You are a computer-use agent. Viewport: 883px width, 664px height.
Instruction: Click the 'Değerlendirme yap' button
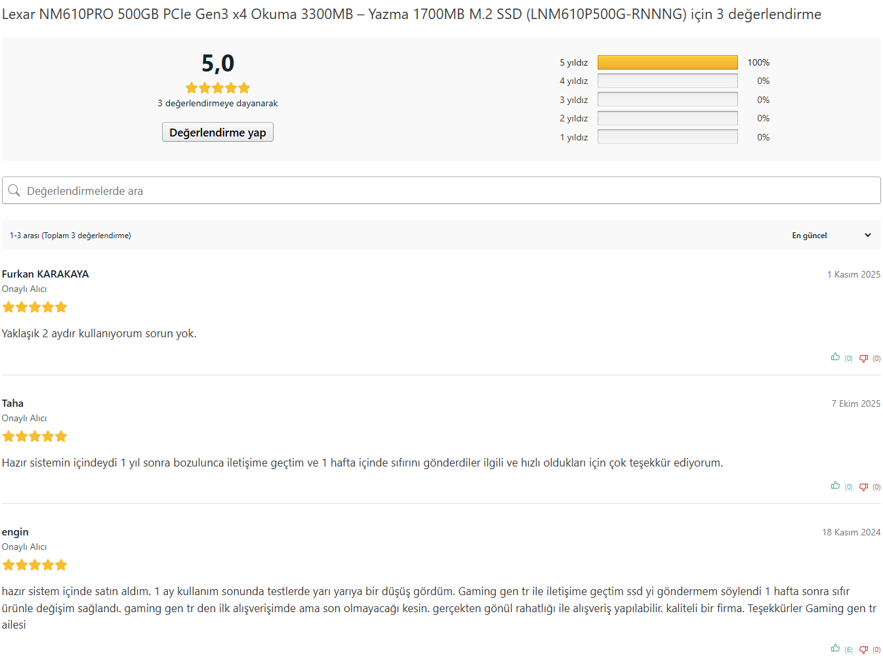click(x=218, y=133)
